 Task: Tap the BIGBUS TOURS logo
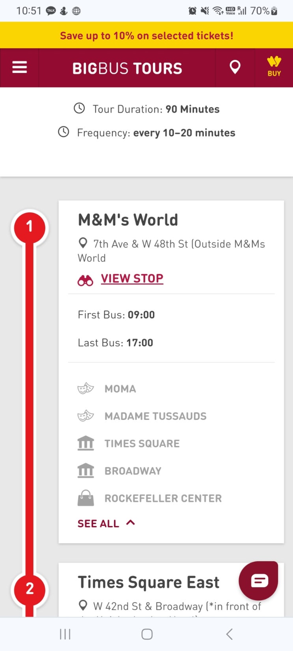(127, 68)
